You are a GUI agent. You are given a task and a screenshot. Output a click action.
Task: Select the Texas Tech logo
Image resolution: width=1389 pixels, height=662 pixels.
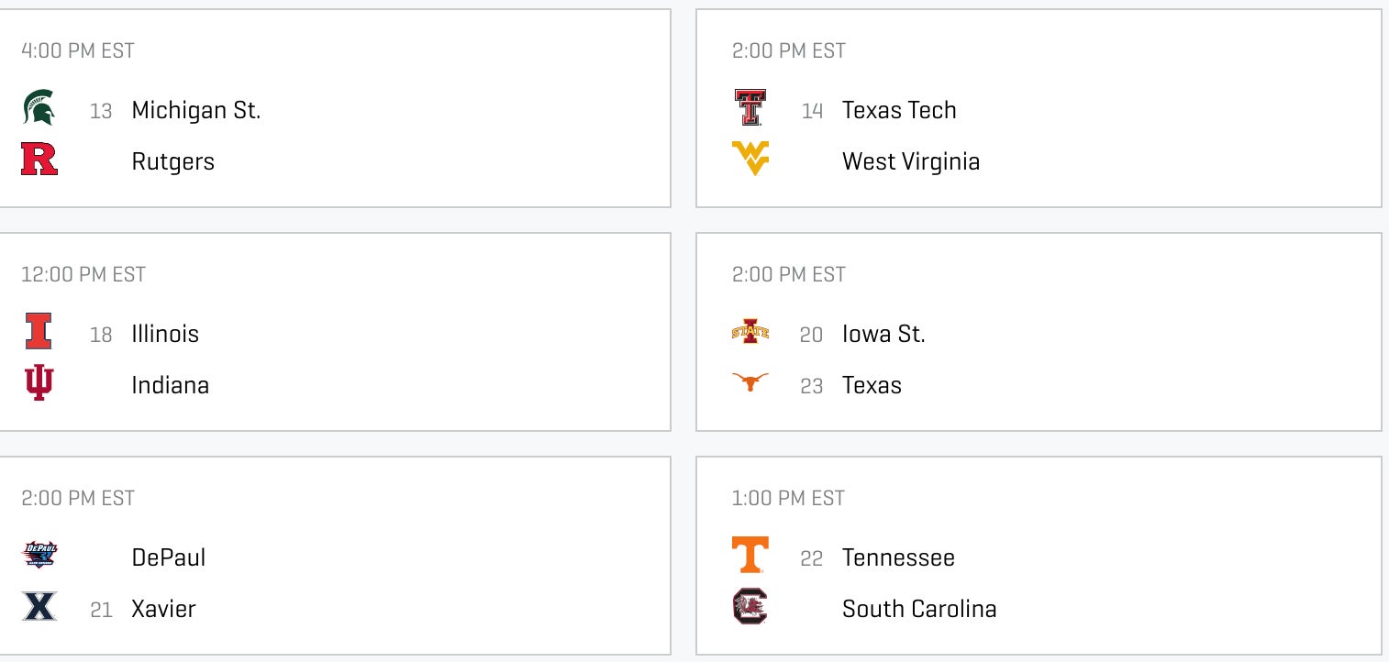coord(750,108)
